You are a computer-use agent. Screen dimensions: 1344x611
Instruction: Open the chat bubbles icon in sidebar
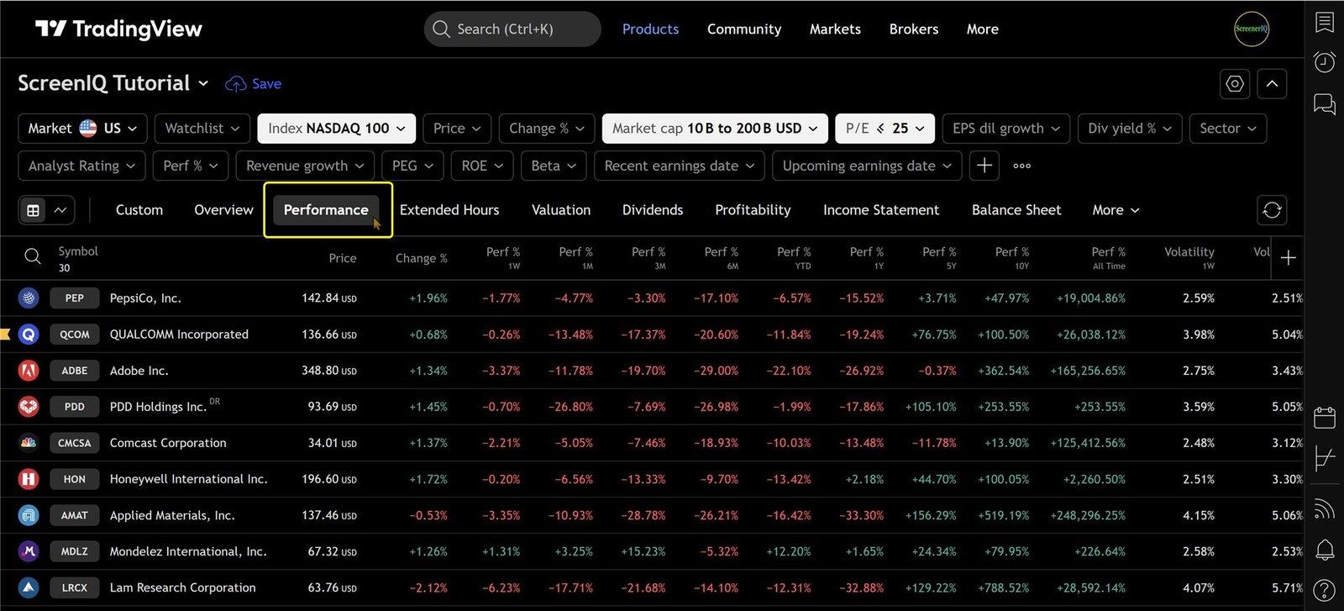(1325, 104)
